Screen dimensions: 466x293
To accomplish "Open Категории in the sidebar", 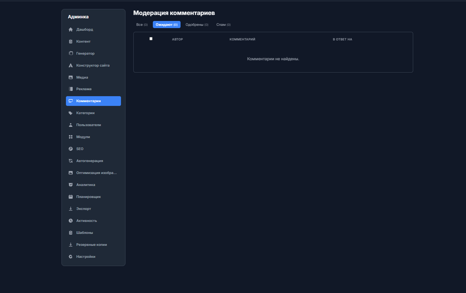I will (93, 113).
